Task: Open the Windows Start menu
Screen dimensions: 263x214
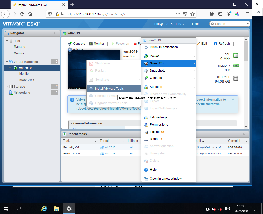Action: 6,209
